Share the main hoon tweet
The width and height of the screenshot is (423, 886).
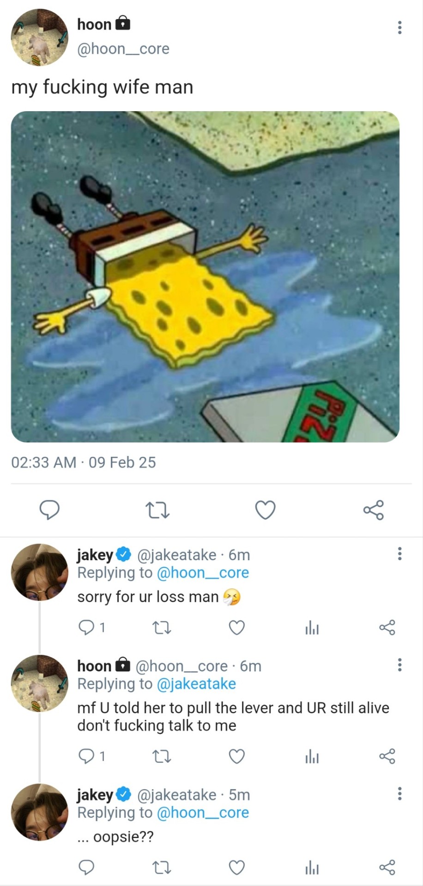click(373, 510)
